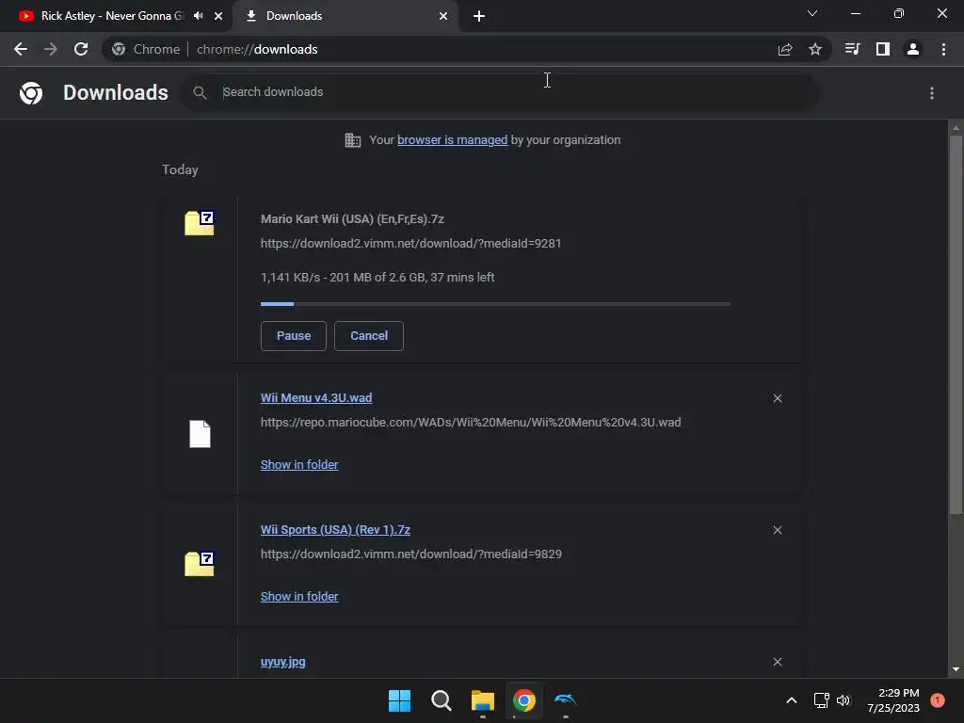Close the Downloads tab
Image resolution: width=964 pixels, height=723 pixels.
click(443, 16)
